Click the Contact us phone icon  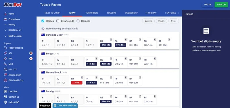(5, 97)
